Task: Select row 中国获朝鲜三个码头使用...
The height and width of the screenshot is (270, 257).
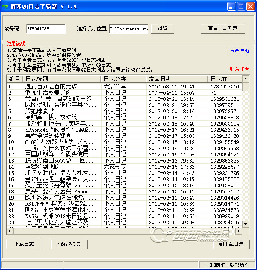Action: click(124, 154)
